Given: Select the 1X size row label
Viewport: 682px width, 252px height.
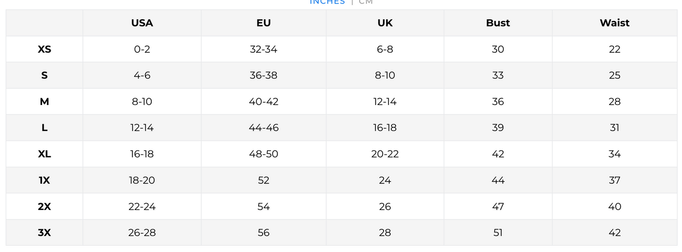Looking at the screenshot, I should click(44, 180).
